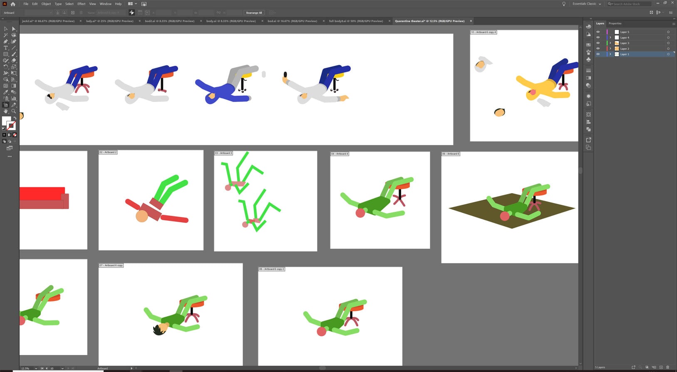Hide Layer 5 using eye icon

coord(598,32)
